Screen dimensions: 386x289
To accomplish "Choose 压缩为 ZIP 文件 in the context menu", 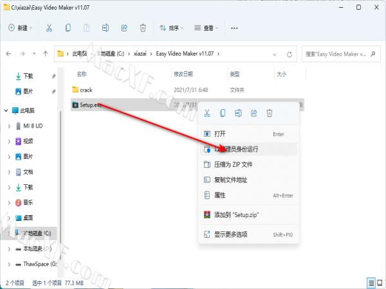I will tap(248, 164).
